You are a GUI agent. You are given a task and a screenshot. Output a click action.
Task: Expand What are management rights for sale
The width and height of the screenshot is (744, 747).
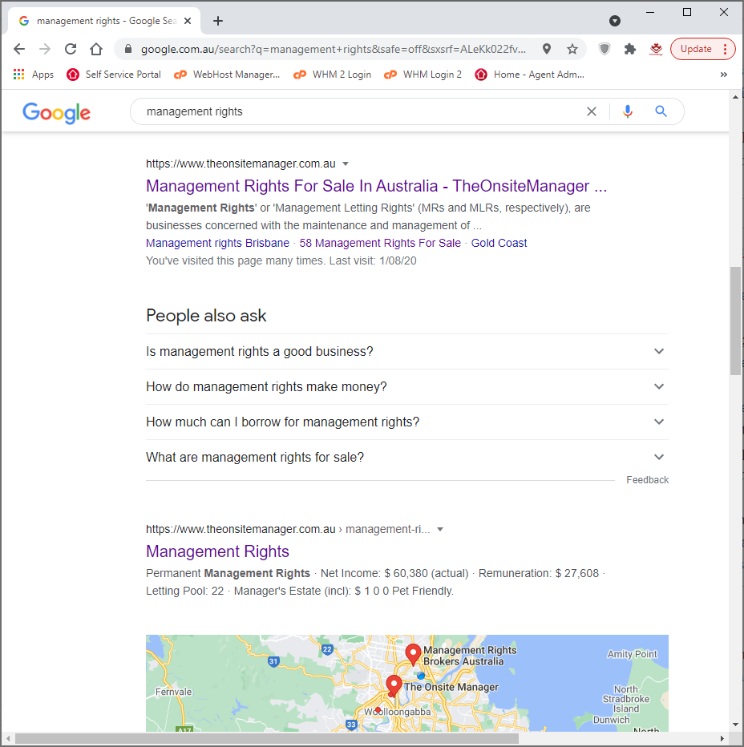tap(407, 458)
